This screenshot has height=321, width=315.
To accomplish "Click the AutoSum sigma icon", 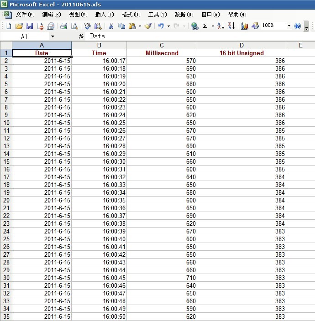I will [205, 26].
